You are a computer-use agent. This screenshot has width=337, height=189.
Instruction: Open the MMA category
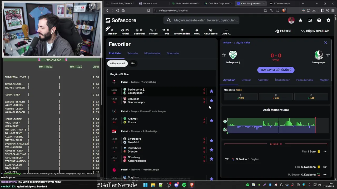[197, 31]
